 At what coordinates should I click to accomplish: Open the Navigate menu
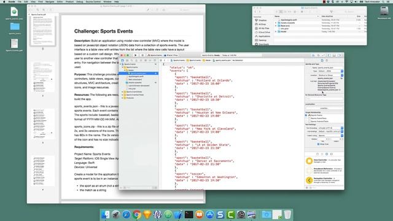50,1
